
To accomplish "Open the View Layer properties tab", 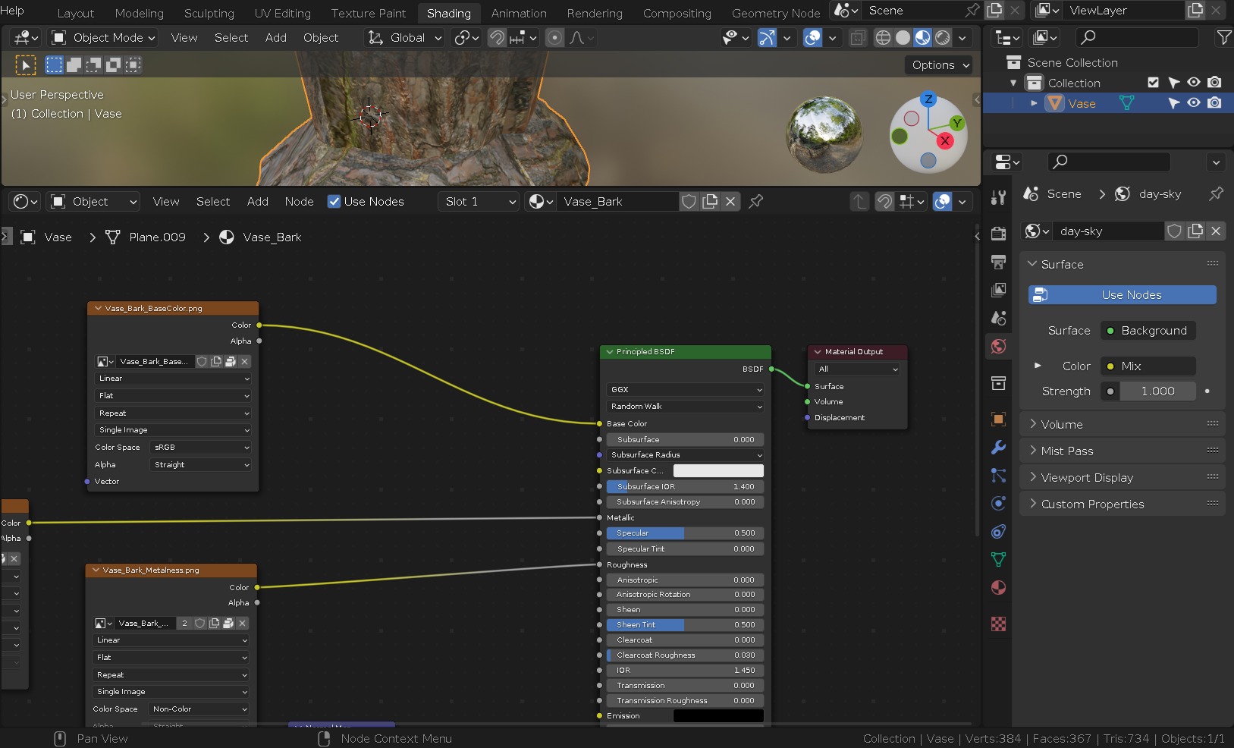I will coord(998,290).
